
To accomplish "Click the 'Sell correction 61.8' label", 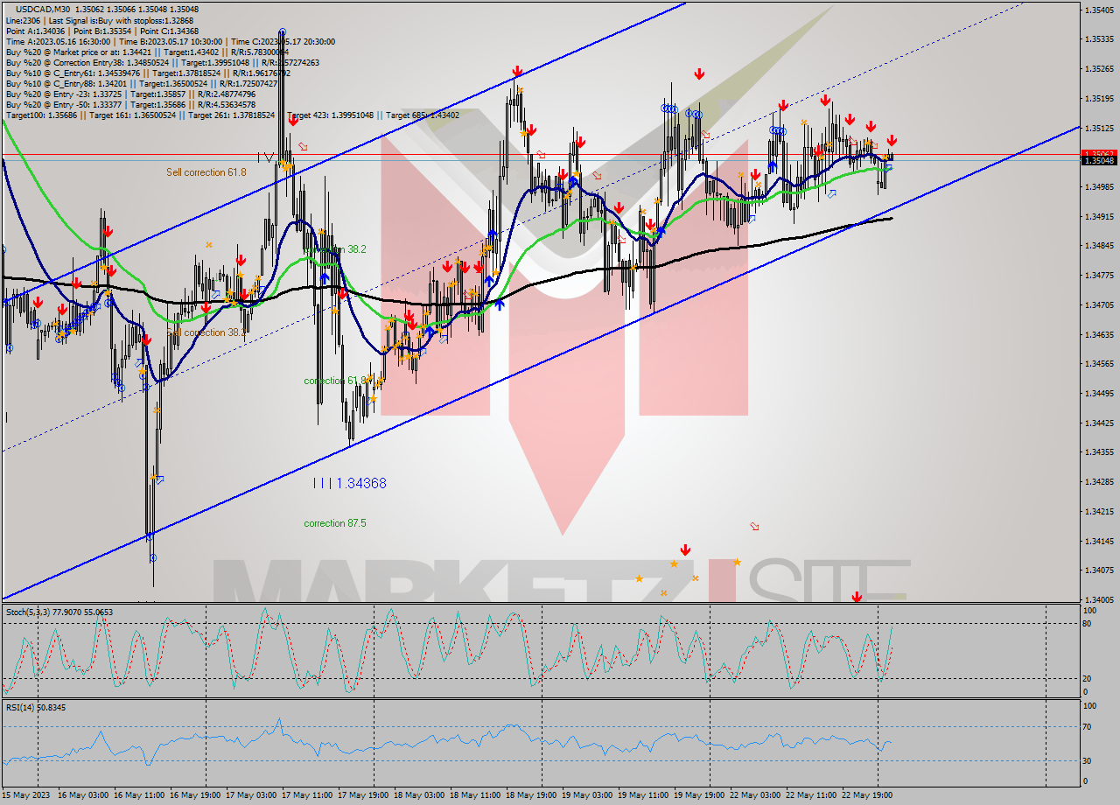I will pyautogui.click(x=206, y=172).
